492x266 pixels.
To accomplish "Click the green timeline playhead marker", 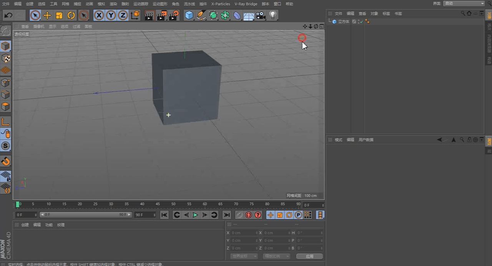I will point(17,204).
